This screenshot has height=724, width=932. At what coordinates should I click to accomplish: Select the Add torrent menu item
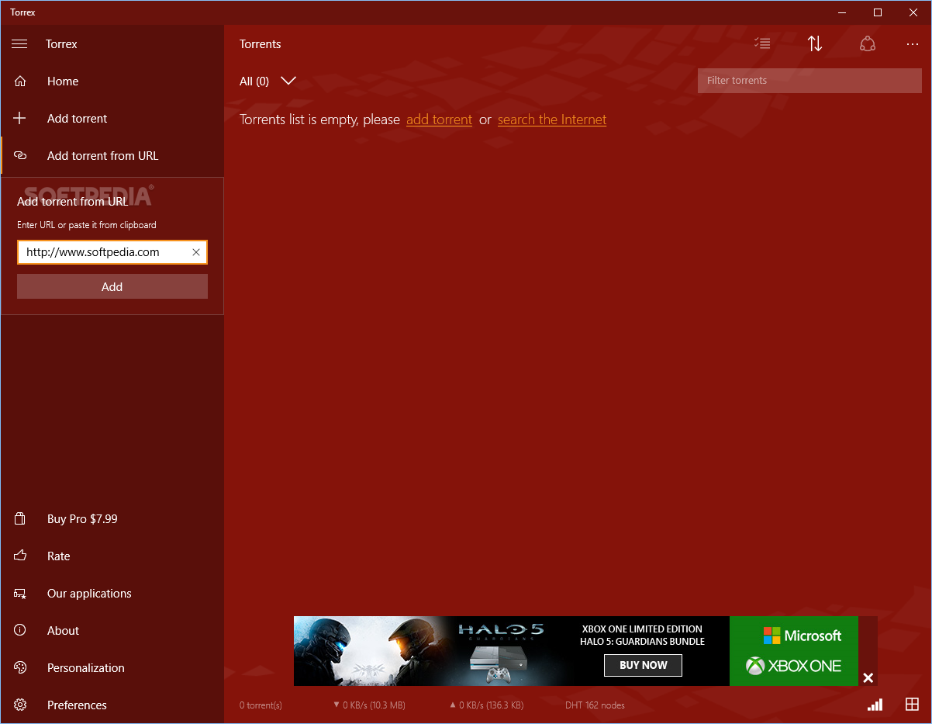112,119
